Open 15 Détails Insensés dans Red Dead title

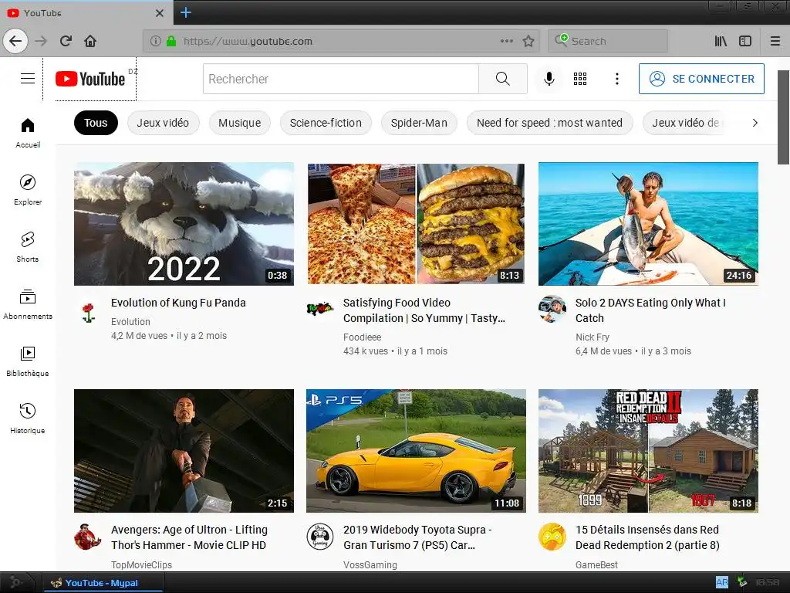[647, 537]
